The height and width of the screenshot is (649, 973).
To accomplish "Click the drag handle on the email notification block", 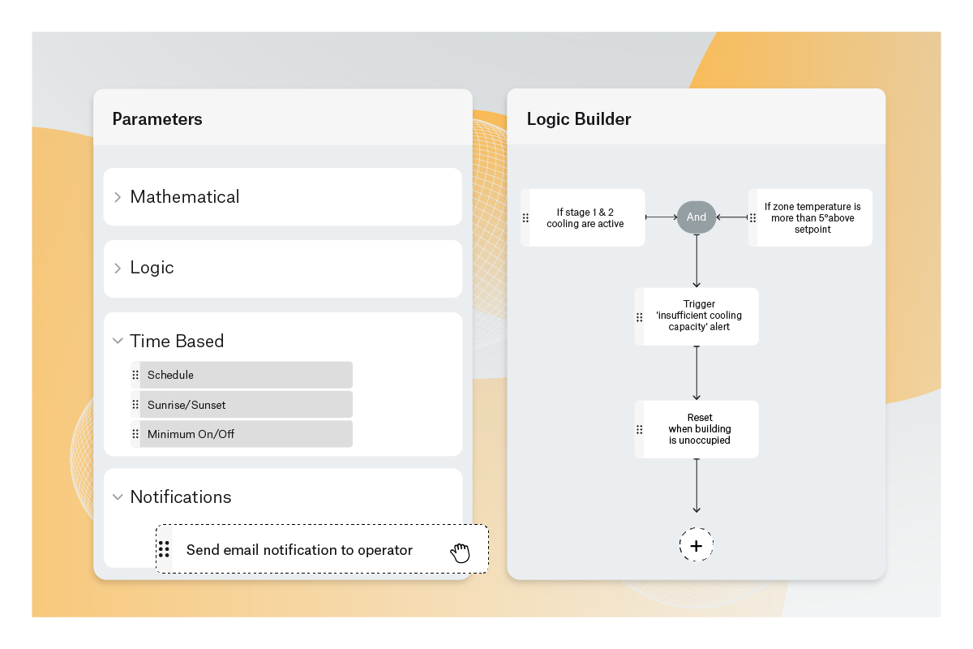I will pos(164,549).
